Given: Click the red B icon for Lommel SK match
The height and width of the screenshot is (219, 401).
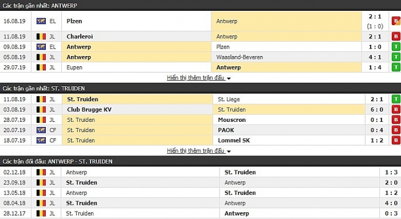Looking at the screenshot, I should coord(396,140).
